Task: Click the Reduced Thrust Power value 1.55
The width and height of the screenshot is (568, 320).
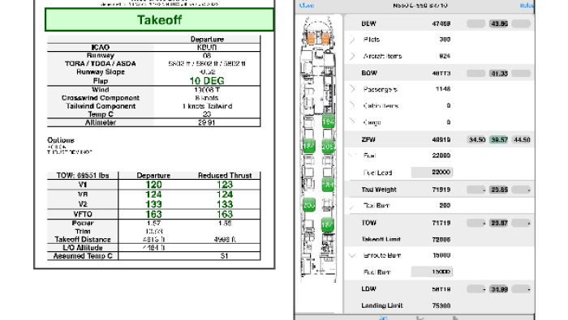Action: [225, 223]
